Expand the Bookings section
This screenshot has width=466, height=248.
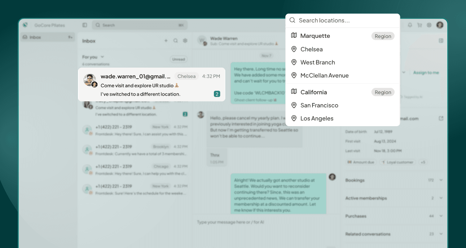[x=441, y=180]
